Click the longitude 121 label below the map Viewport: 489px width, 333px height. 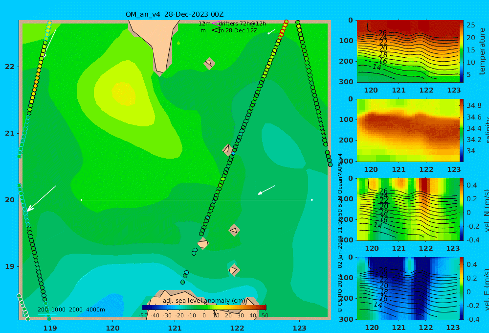click(x=175, y=328)
